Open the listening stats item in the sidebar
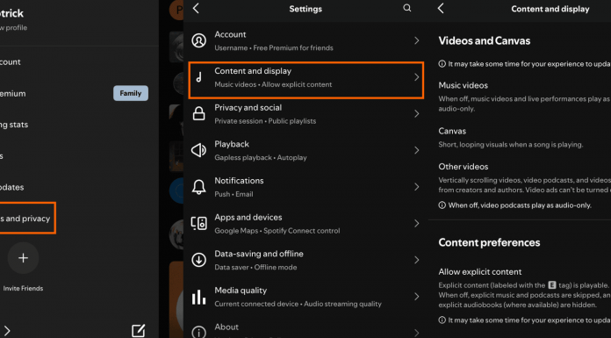Image resolution: width=611 pixels, height=338 pixels. point(14,125)
